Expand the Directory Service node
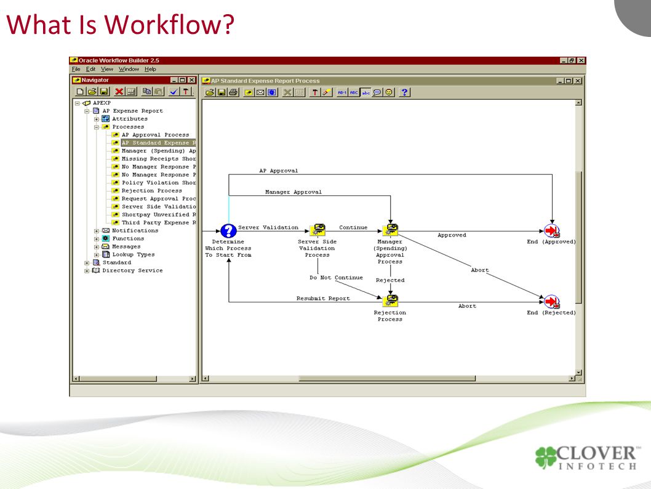651x489 pixels. tap(87, 271)
